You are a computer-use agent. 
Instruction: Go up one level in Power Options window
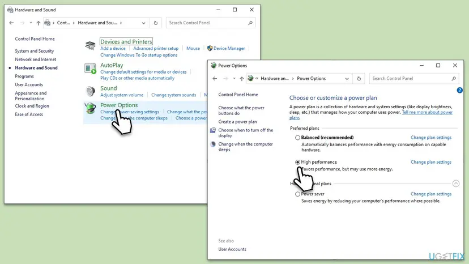(242, 78)
